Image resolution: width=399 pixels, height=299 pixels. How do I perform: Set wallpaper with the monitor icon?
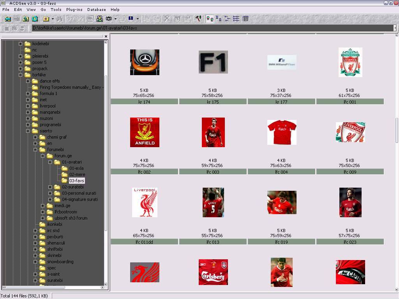[131, 19]
